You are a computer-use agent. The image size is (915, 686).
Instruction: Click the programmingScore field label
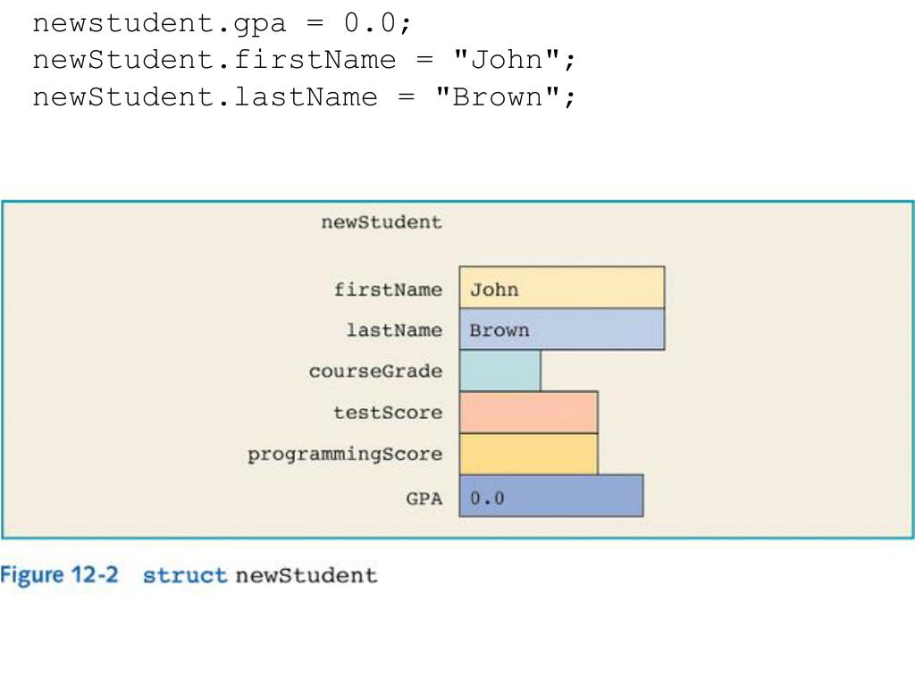pos(345,455)
